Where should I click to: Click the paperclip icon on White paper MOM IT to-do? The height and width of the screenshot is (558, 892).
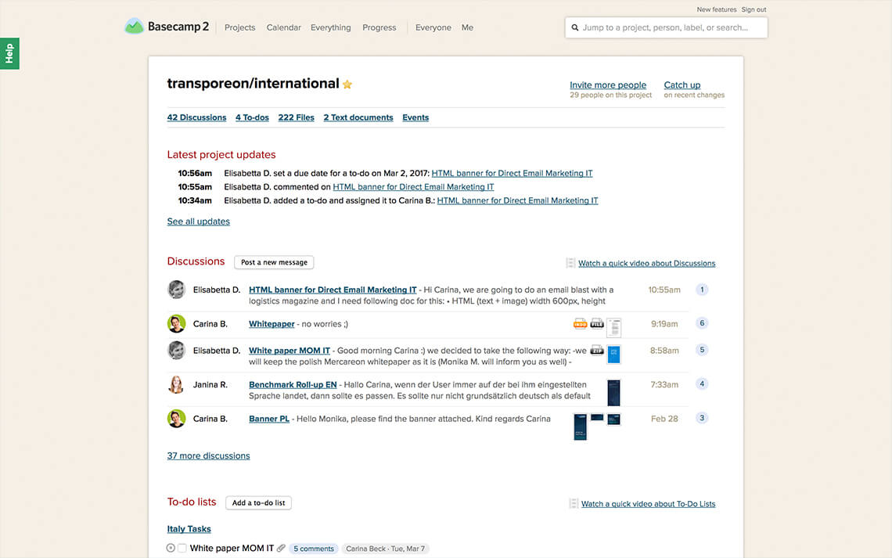coord(281,549)
